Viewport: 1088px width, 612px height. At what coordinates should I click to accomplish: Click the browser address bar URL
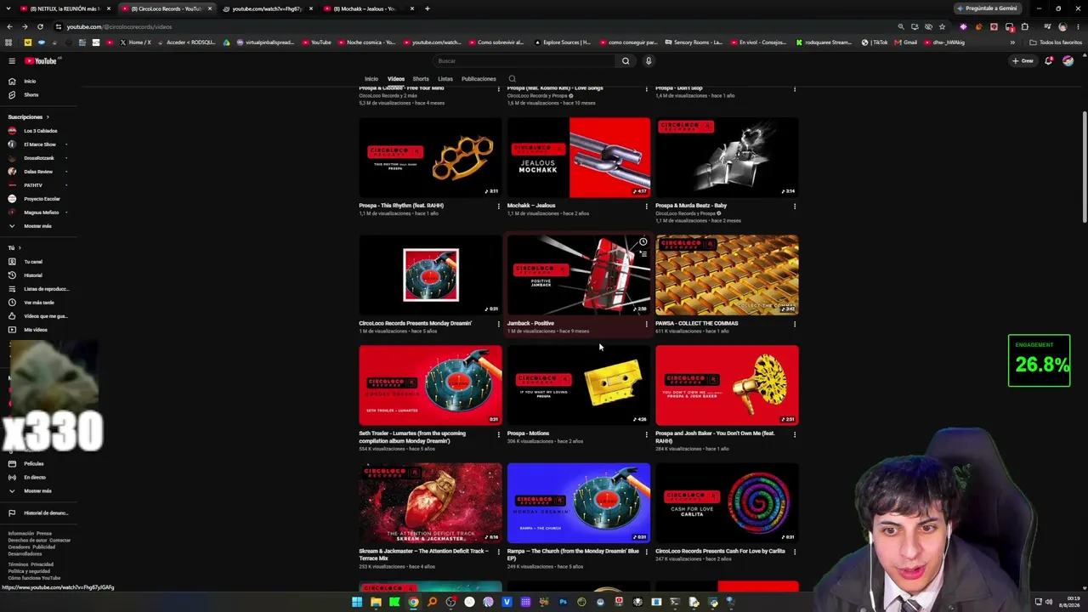pos(119,26)
